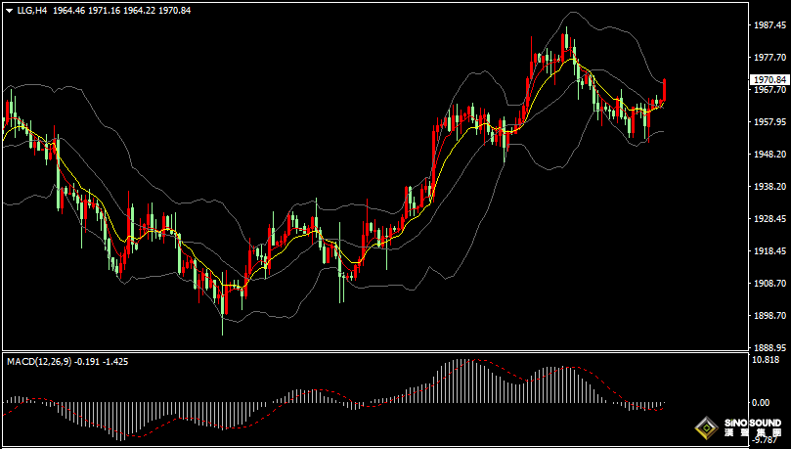Click the dropdown triangle beside LLG,H4
The image size is (791, 449).
[8, 9]
